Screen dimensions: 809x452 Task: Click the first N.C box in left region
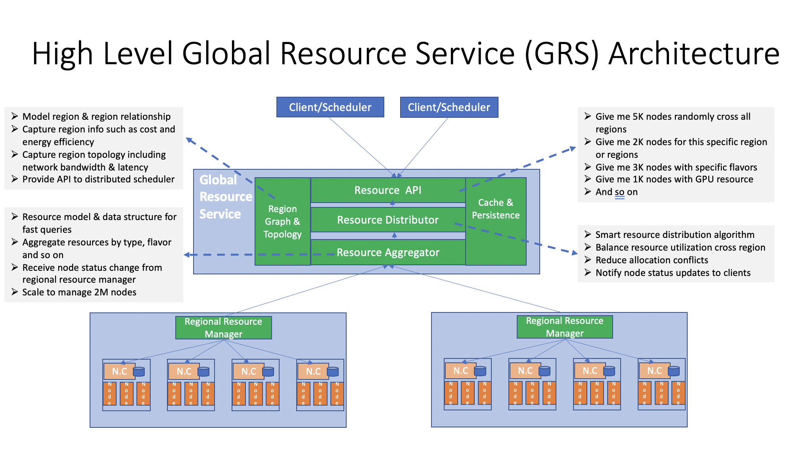point(119,372)
